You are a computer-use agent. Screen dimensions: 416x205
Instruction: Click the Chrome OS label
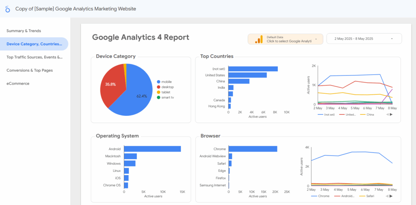pyautogui.click(x=112, y=185)
